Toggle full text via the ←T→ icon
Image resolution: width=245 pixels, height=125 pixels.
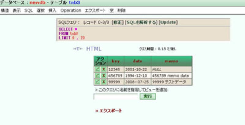click(78, 49)
